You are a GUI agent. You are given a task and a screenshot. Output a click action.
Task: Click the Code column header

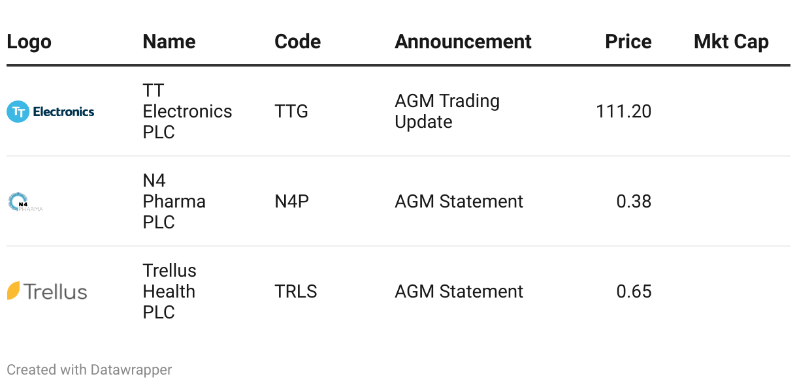click(297, 42)
